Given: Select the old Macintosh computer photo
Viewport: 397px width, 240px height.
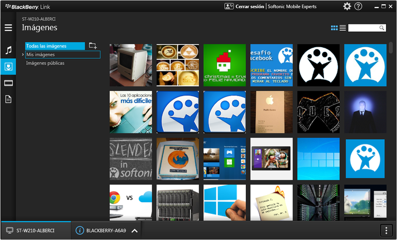Looking at the screenshot, I should pos(131,65).
